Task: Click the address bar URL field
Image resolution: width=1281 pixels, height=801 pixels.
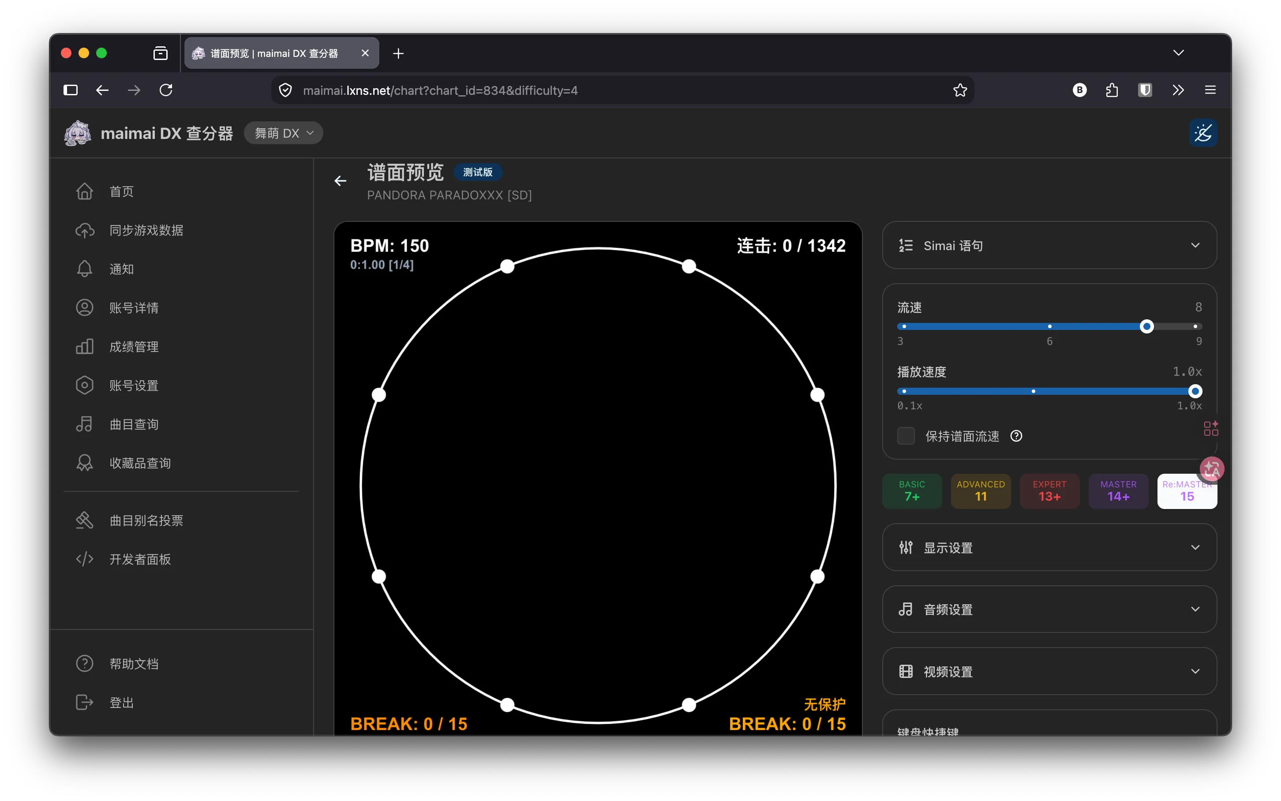Action: coord(622,90)
